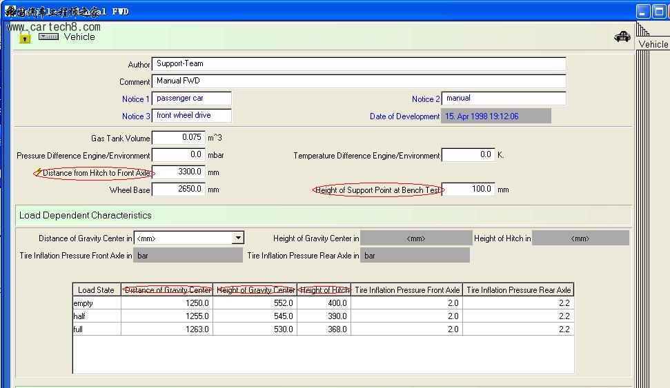Click front axle pressure 2.0 in the empty row
Viewport: 670px width, 388px height.
pos(407,303)
